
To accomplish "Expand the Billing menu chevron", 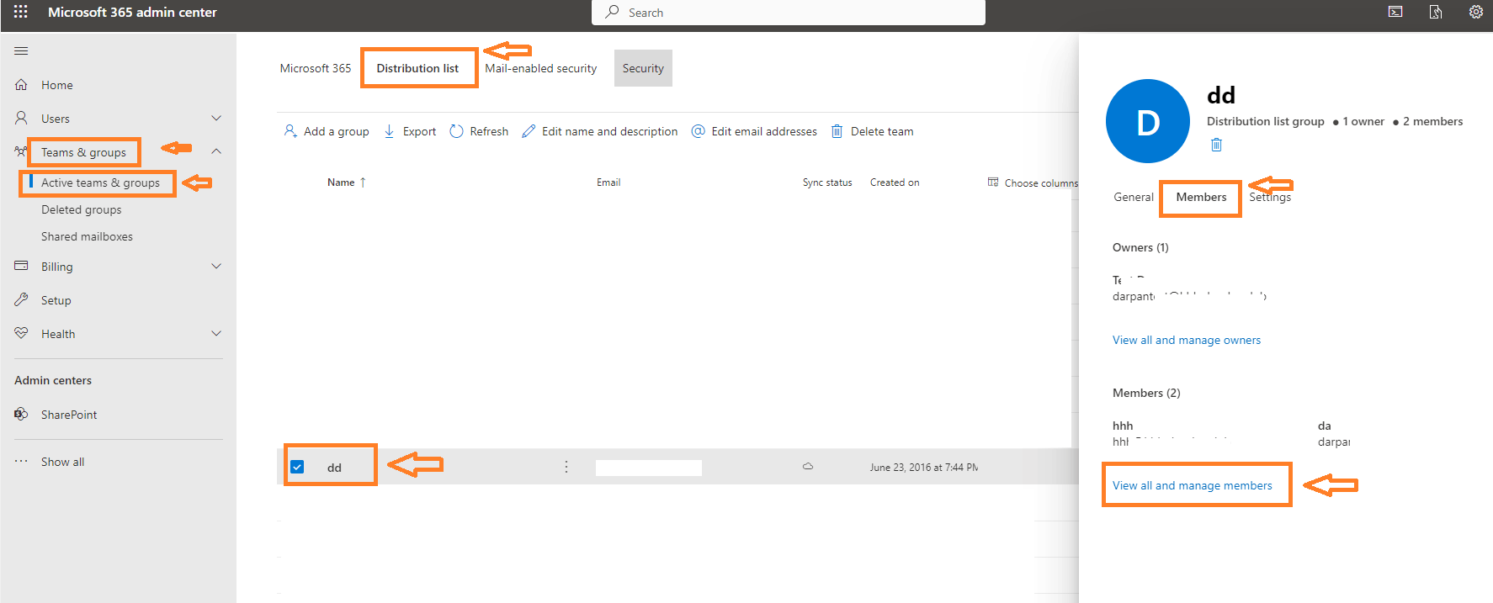I will 216,266.
